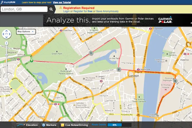This screenshot has height=128, width=192.
Task: Click the Garden Museum icon
Action: tap(158, 116)
